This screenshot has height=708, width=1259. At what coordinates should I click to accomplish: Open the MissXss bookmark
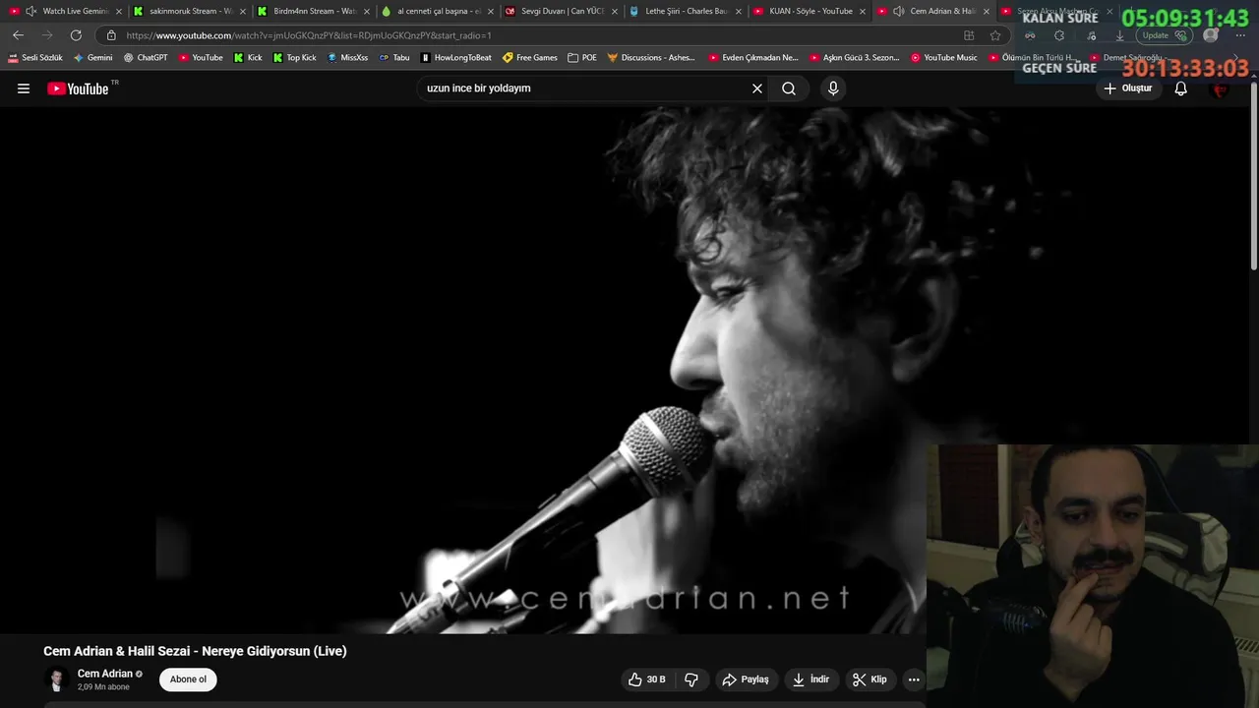click(x=347, y=58)
